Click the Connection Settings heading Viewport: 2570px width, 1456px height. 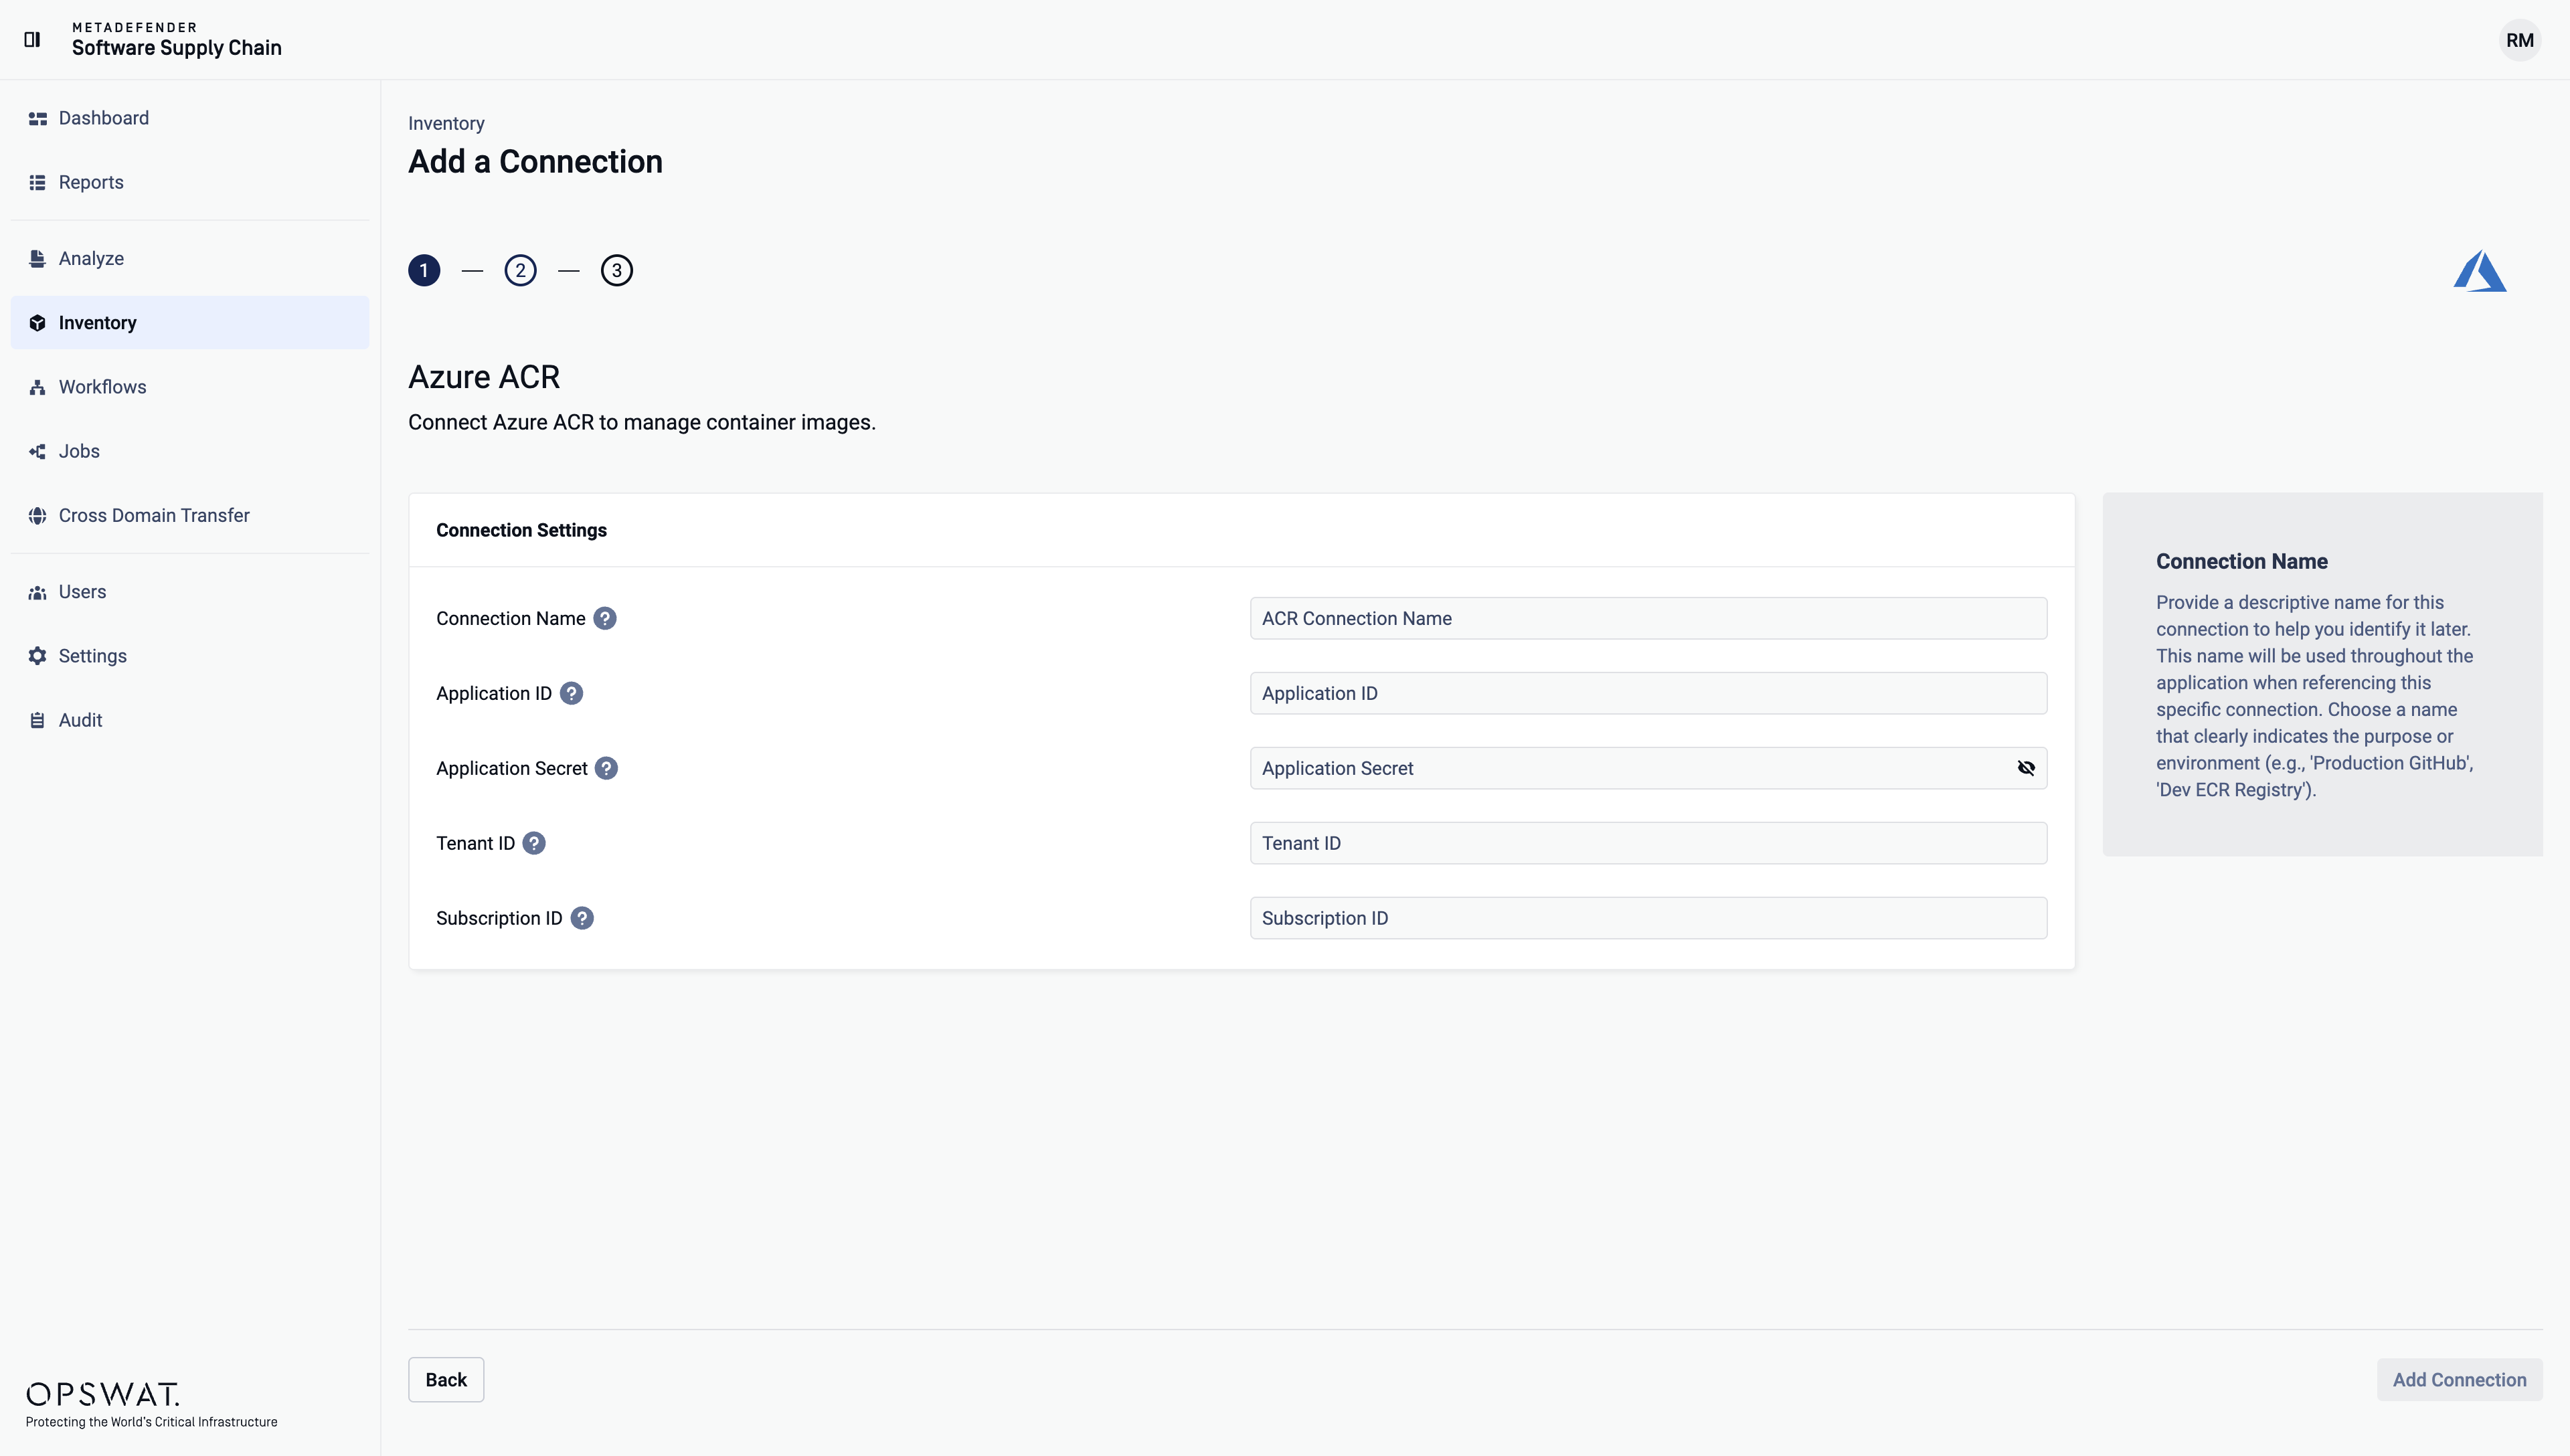coord(521,530)
